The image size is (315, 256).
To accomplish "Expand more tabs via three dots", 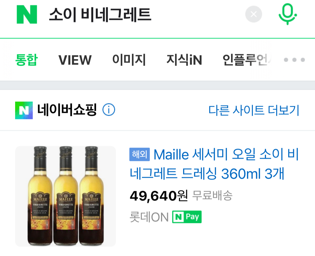I will [294, 60].
